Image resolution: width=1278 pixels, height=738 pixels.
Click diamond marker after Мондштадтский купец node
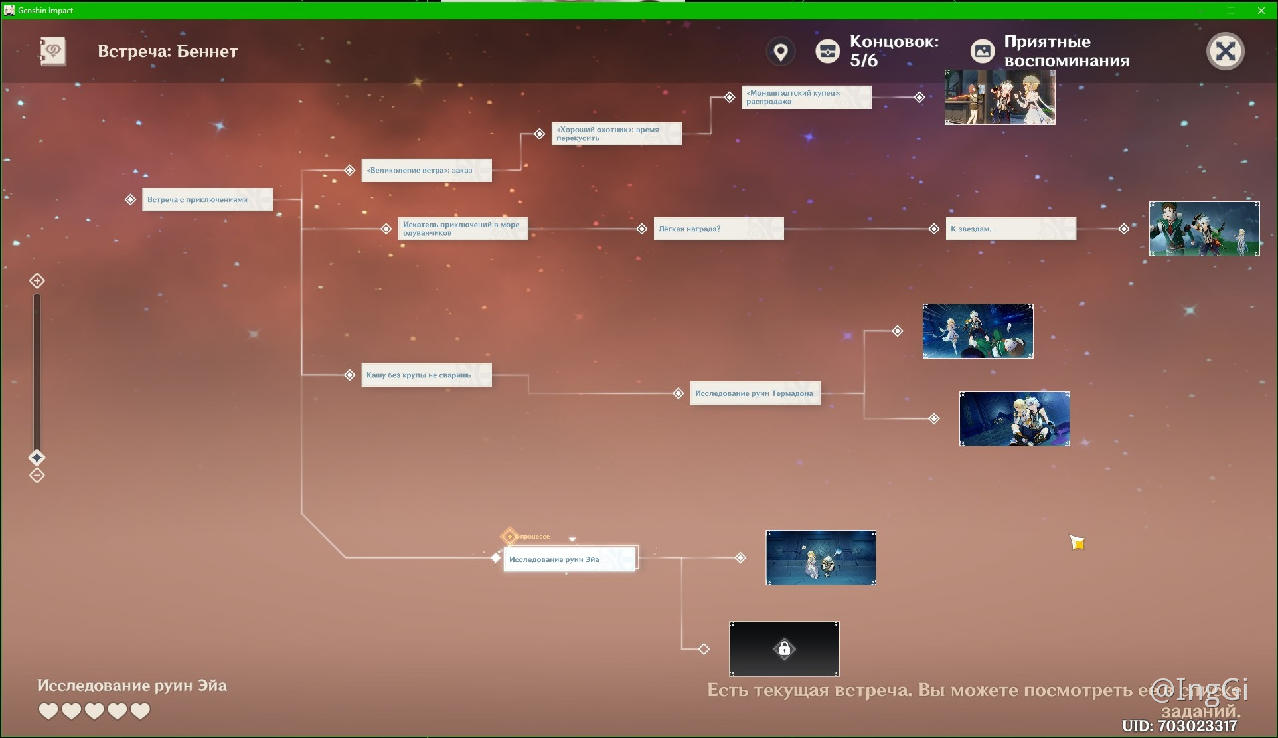click(x=919, y=97)
